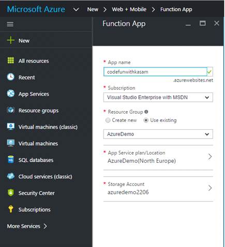225x247 pixels.
Task: Expand App Service plan/Location chevron
Action: tap(210, 157)
